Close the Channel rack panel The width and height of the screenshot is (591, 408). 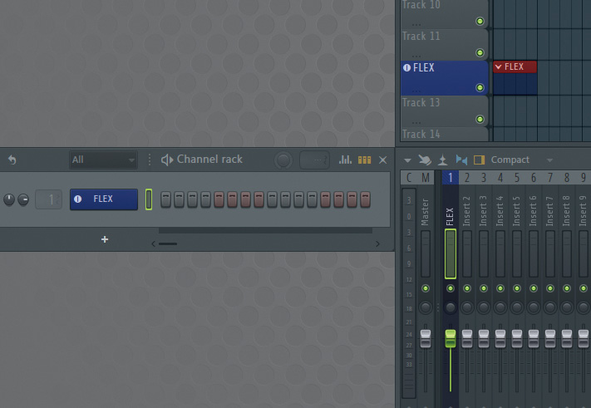pos(383,160)
